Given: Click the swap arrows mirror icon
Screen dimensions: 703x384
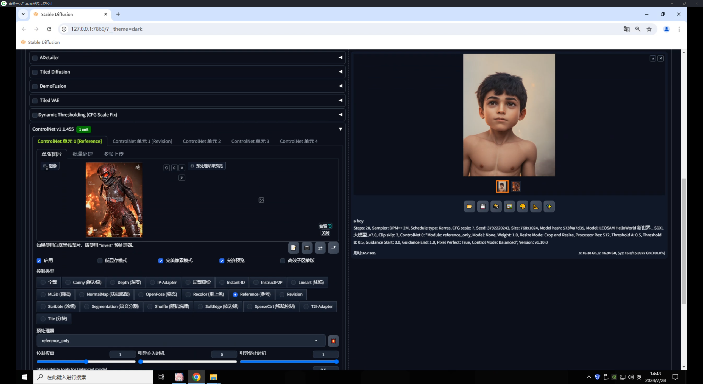Looking at the screenshot, I should point(320,248).
